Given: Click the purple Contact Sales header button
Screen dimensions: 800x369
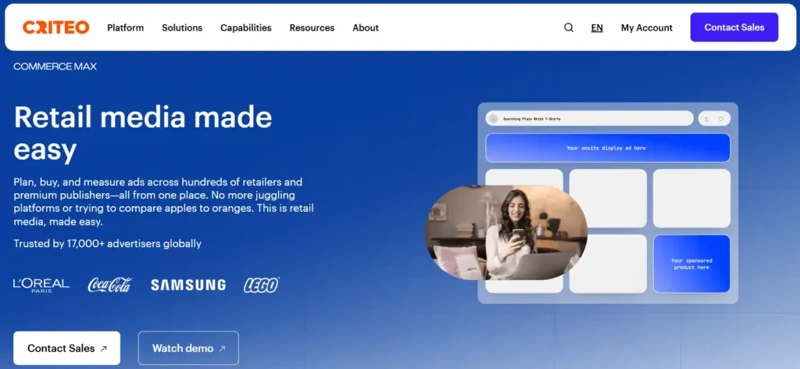Looking at the screenshot, I should (734, 27).
